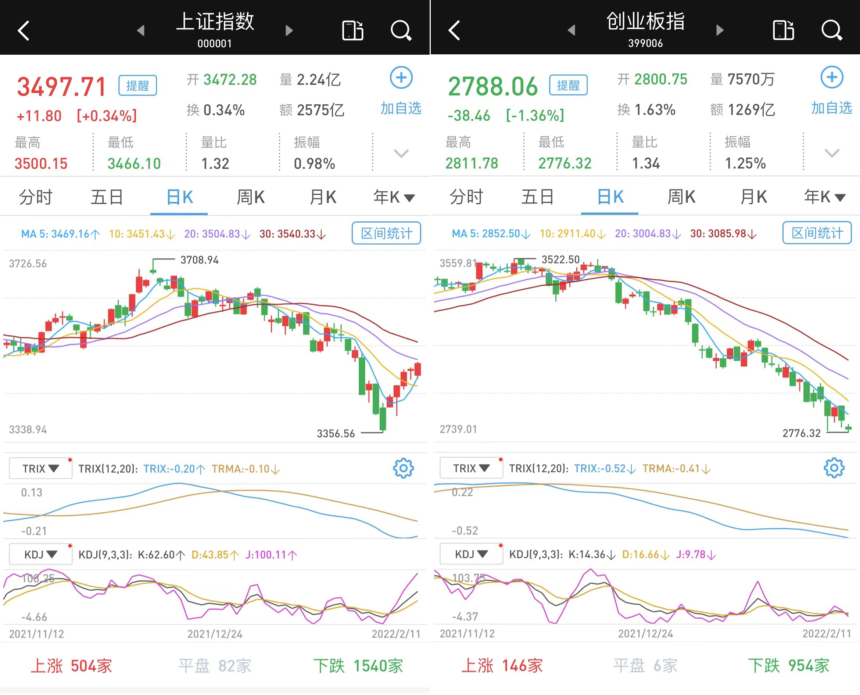The height and width of the screenshot is (695, 860).
Task: Switch to next stock after 创业板指
Action: click(x=720, y=30)
